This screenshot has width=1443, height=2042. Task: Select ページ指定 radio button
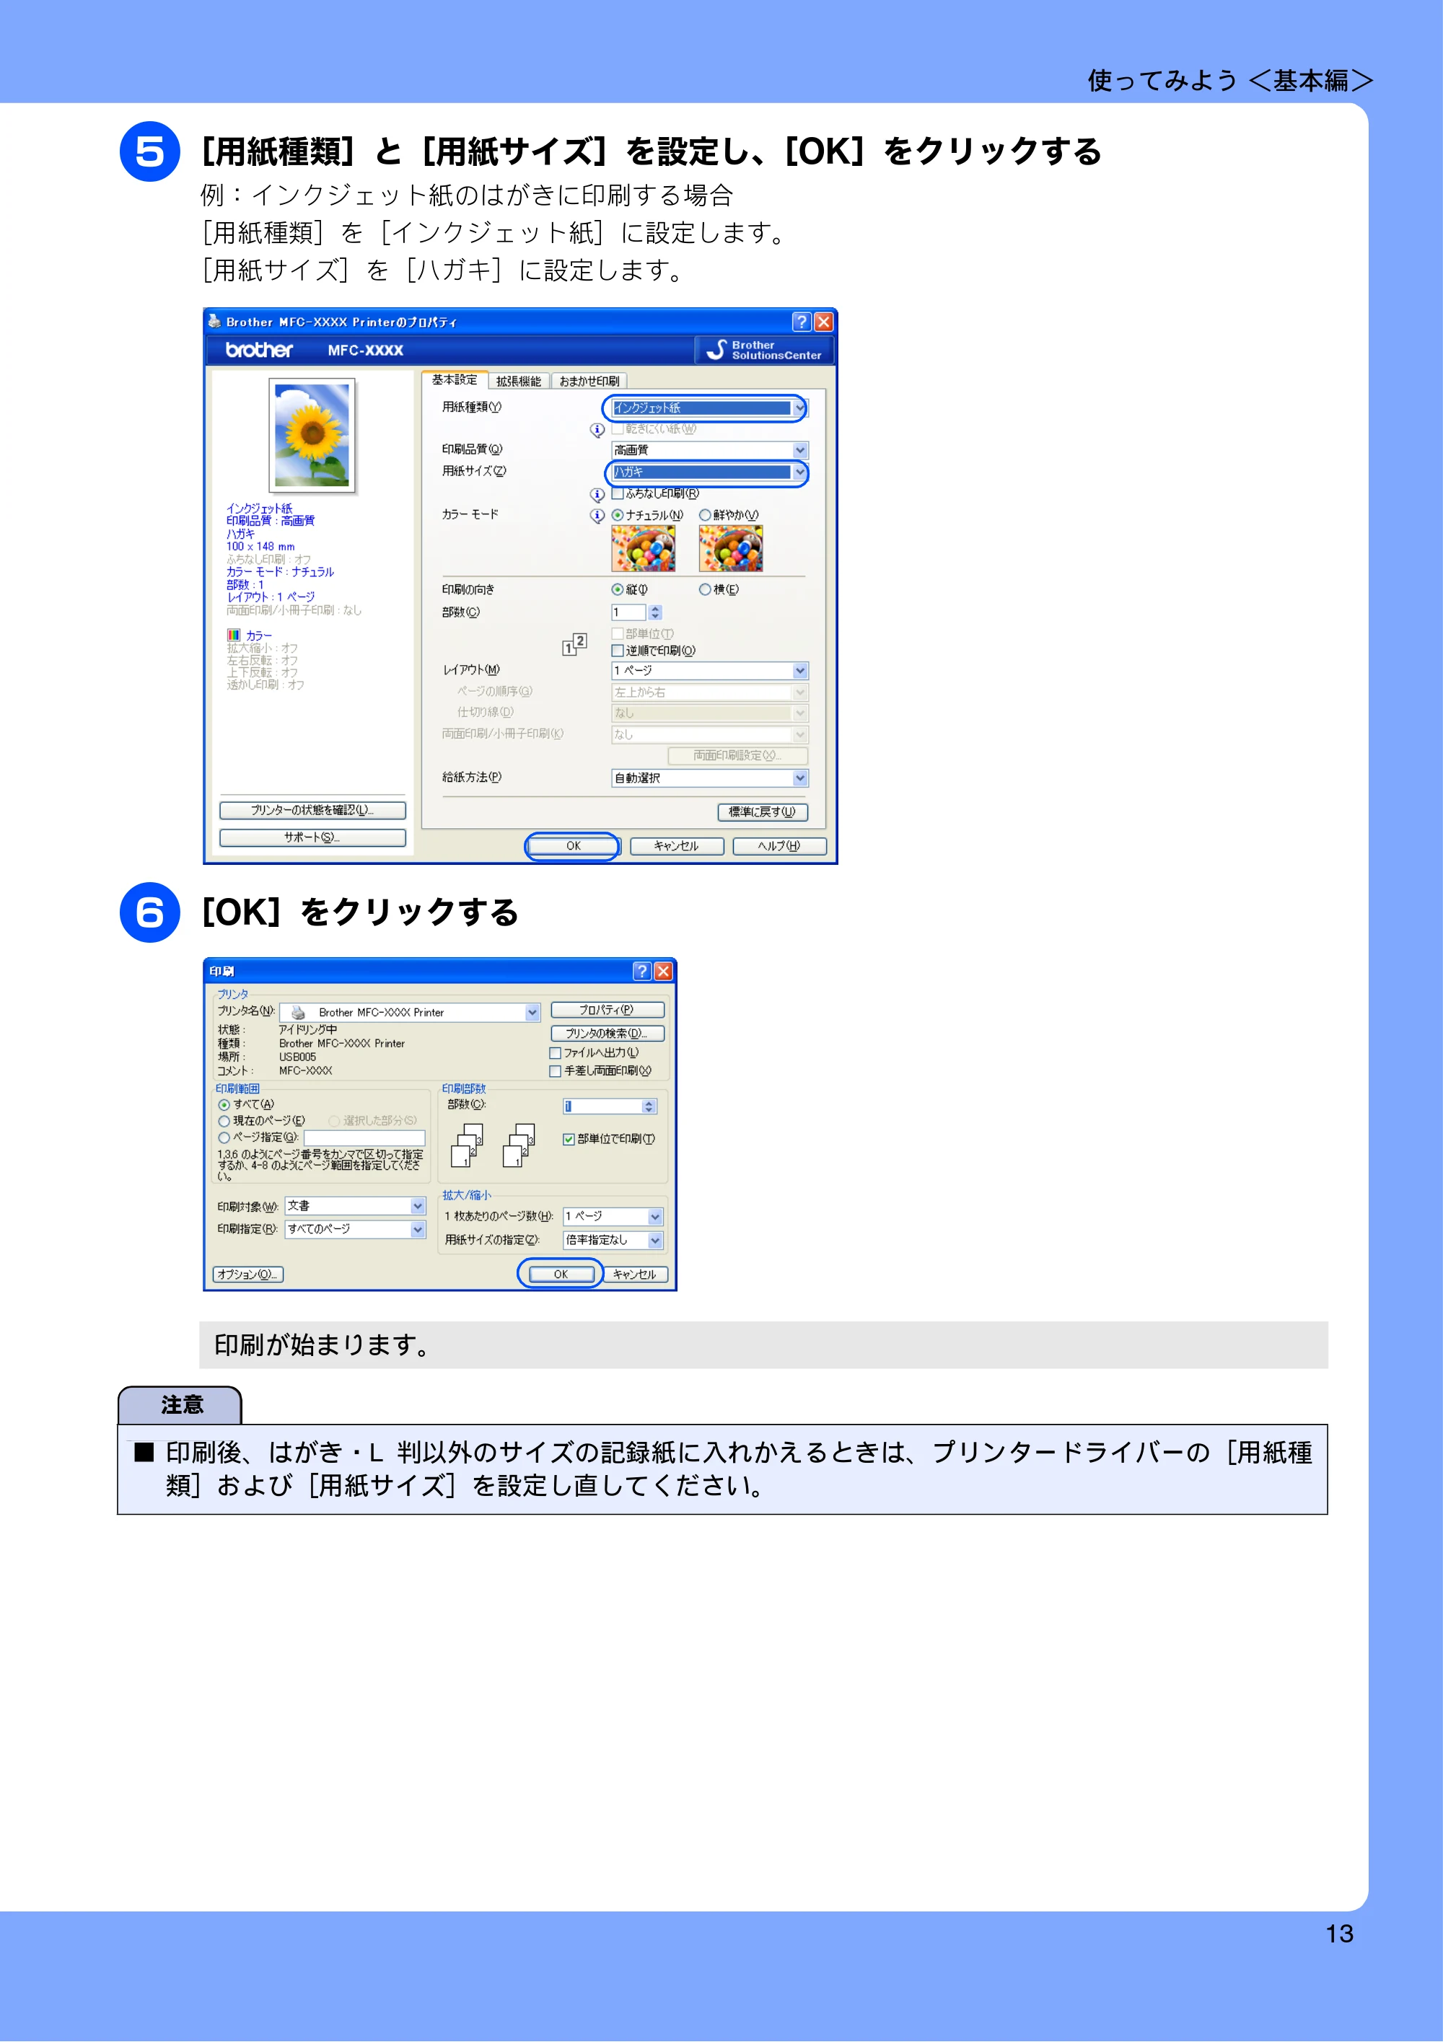point(224,1137)
